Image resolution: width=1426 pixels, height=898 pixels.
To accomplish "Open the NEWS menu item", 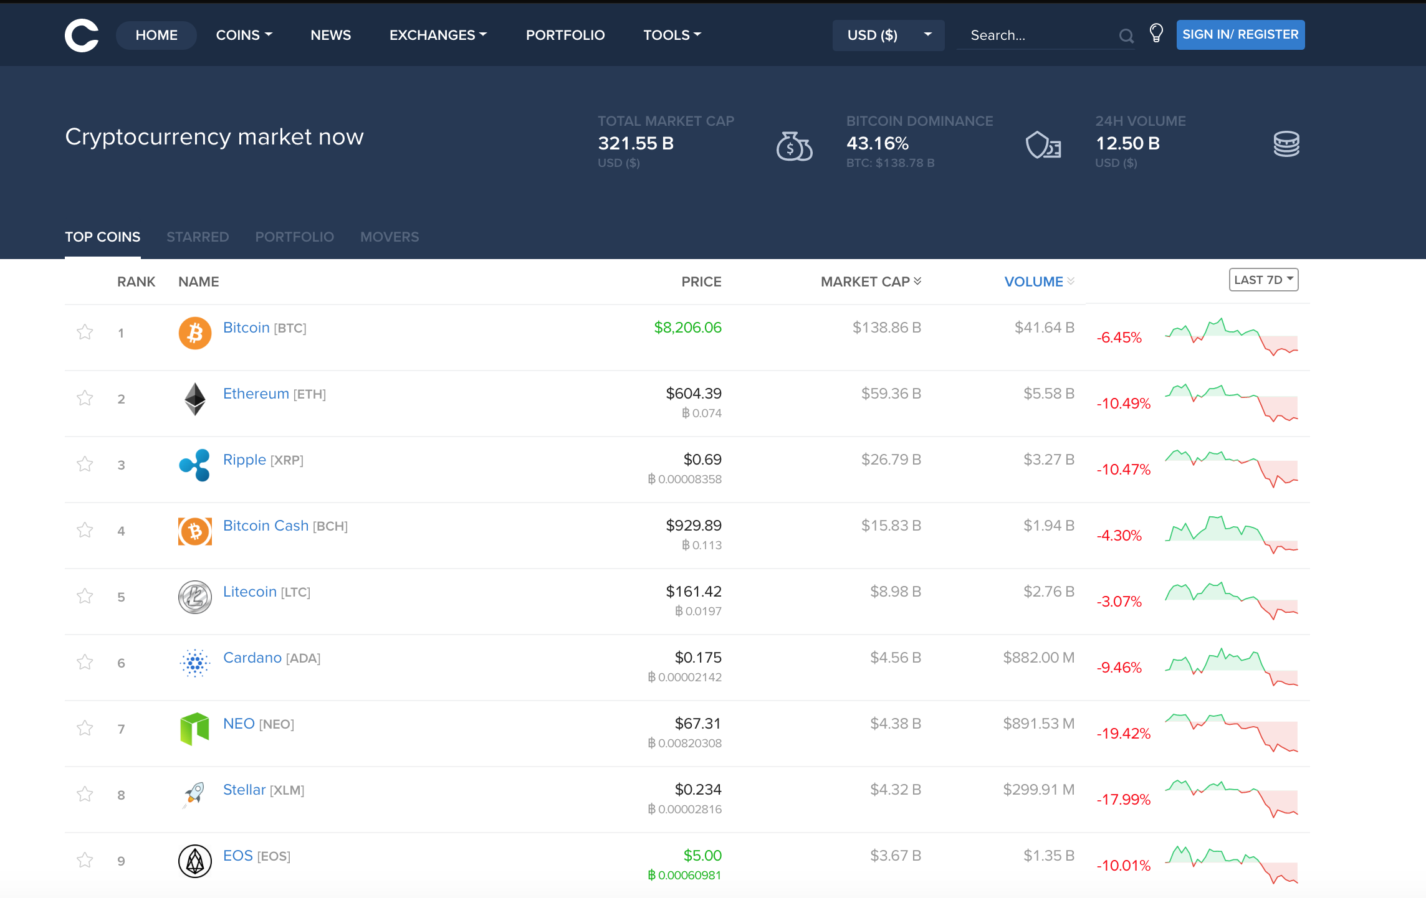I will pyautogui.click(x=330, y=35).
